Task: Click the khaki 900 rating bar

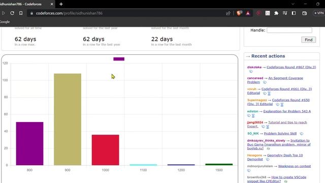Action: (68, 119)
